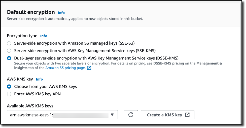
Task: Click the 'Enter AWS KMS key ARN' label text
Action: click(x=37, y=94)
